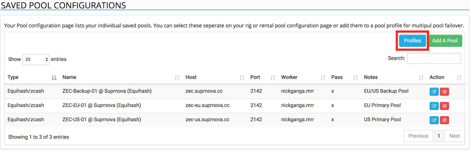Open the Show entries count dropdown

tap(36, 60)
